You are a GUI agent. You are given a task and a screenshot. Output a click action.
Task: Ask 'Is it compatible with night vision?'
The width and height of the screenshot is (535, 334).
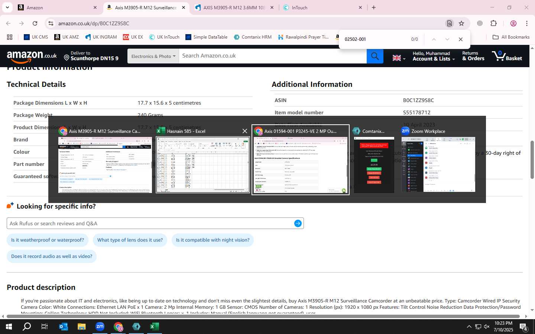(x=213, y=240)
